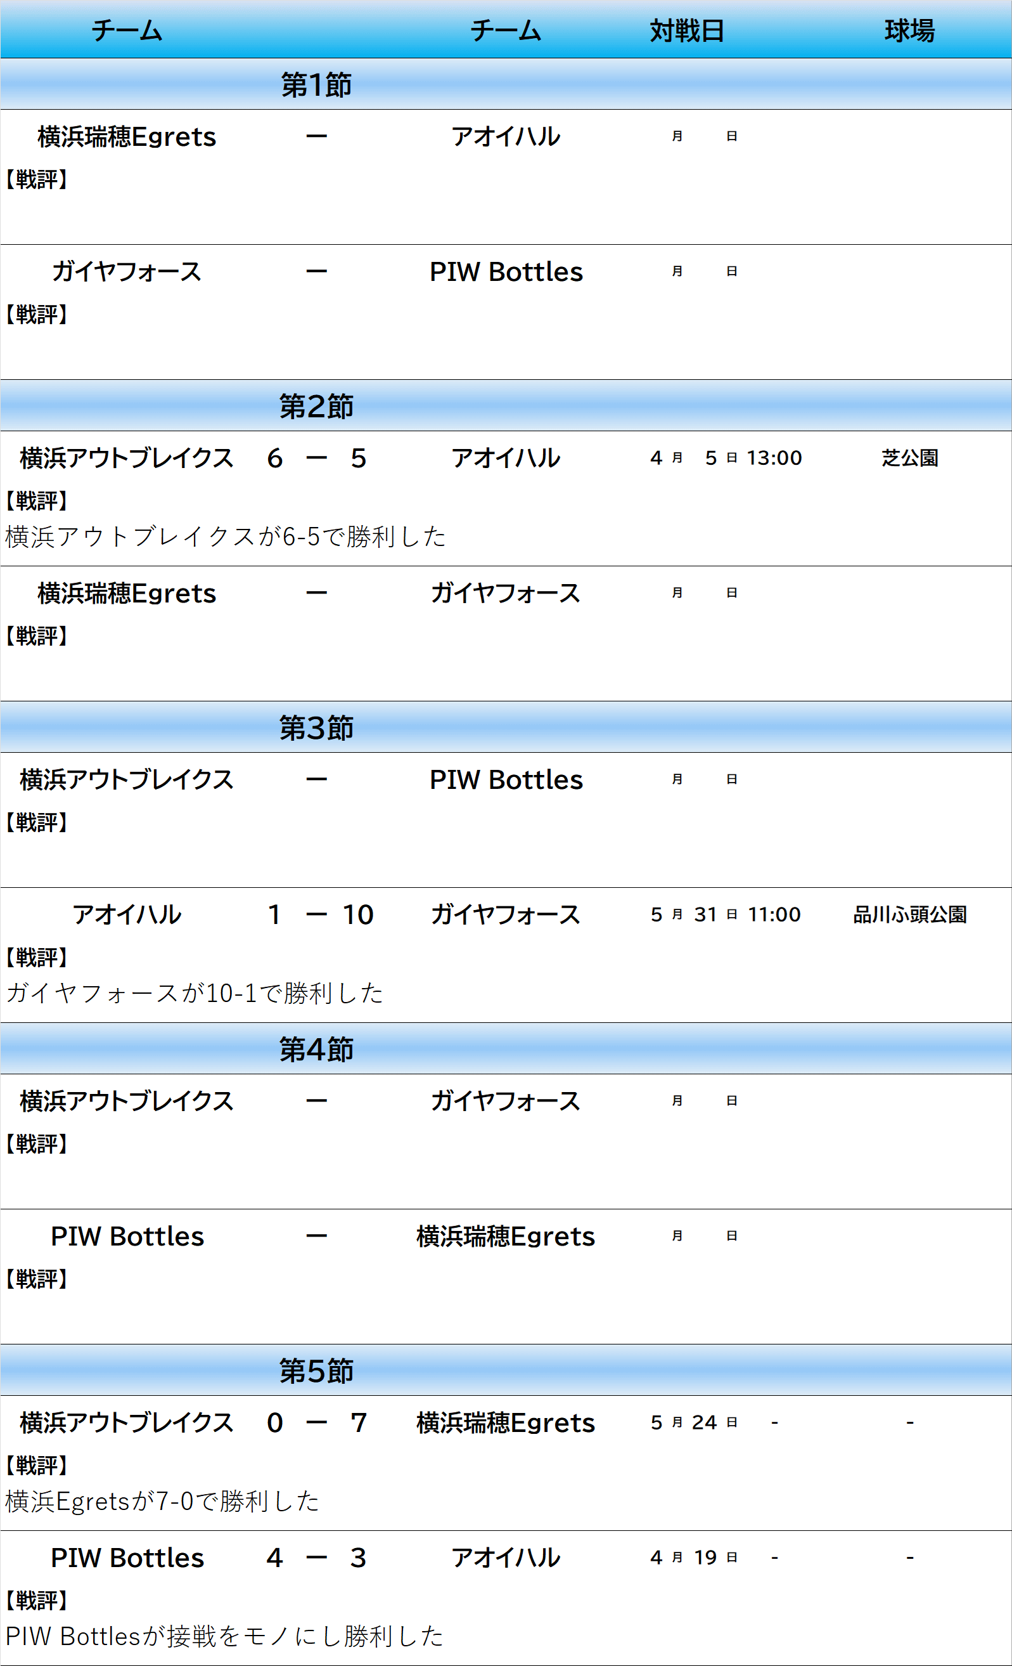
Task: Click the 対戦日 column header
Action: pyautogui.click(x=687, y=30)
